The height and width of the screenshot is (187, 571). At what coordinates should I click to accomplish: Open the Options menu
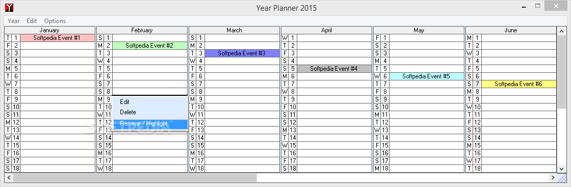tap(55, 20)
